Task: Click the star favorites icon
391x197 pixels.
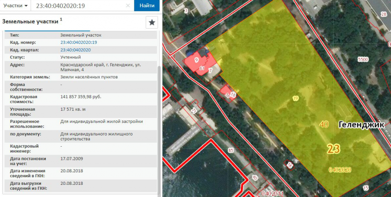Action: (x=152, y=23)
